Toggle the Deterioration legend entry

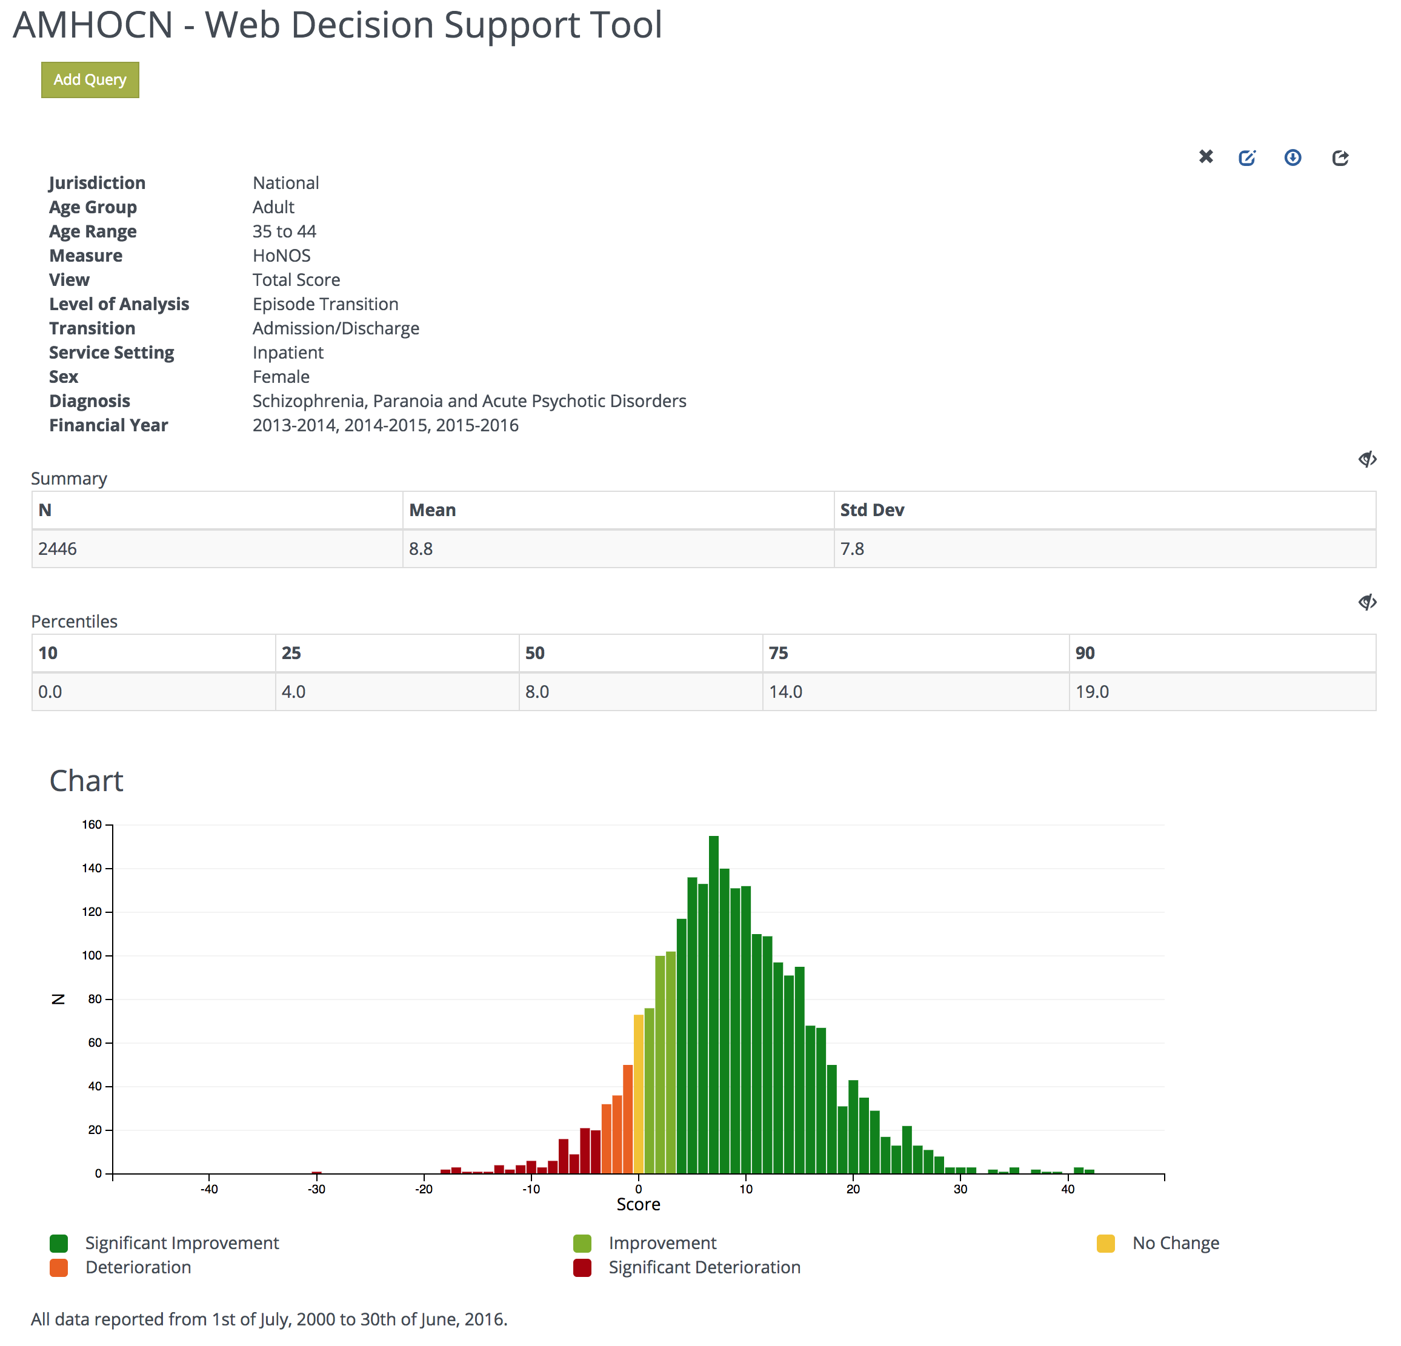[140, 1267]
